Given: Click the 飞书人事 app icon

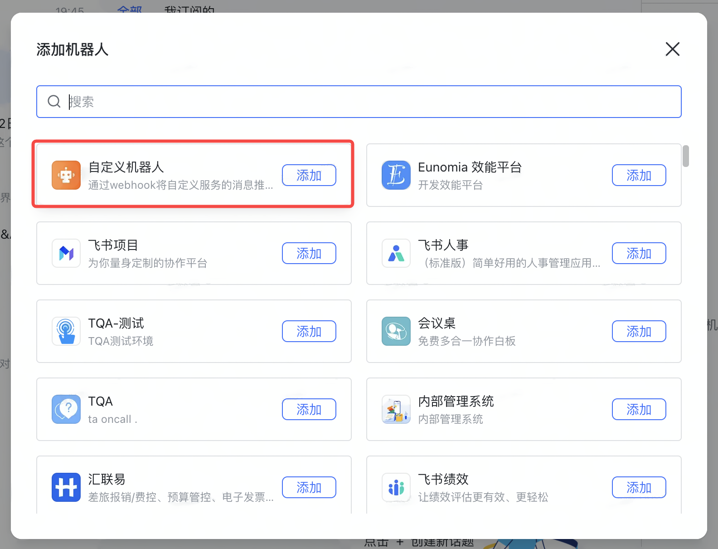Looking at the screenshot, I should tap(396, 253).
